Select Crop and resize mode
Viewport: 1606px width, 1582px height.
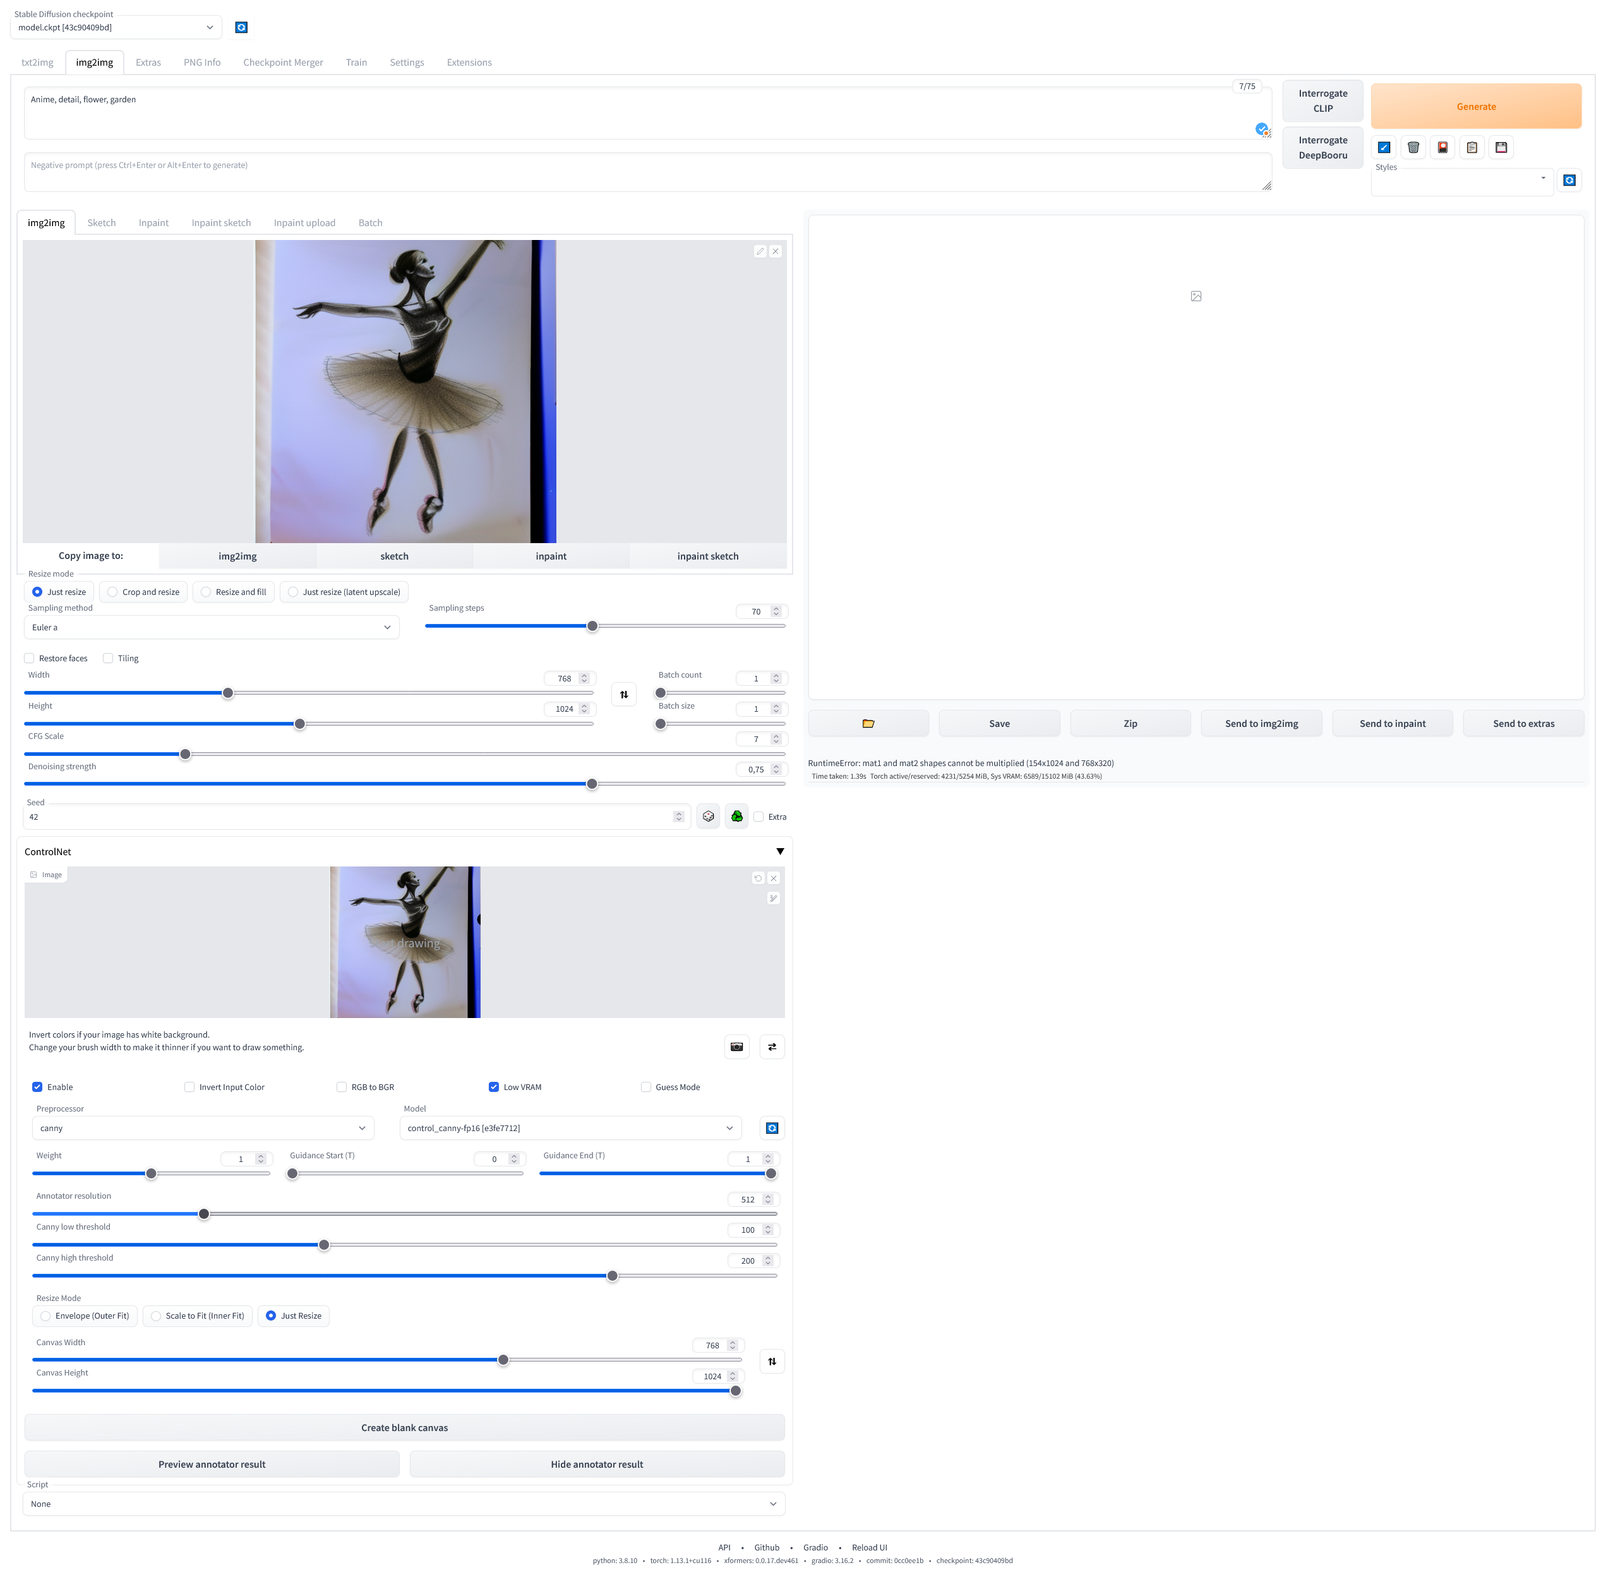143,592
